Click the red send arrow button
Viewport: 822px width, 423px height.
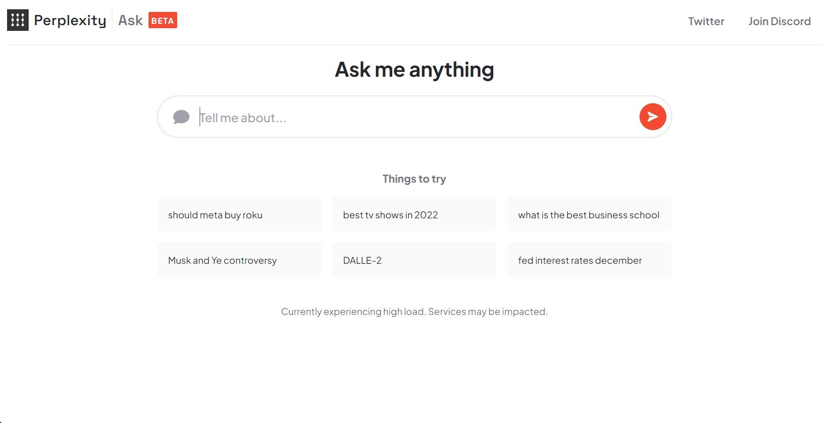pyautogui.click(x=652, y=117)
